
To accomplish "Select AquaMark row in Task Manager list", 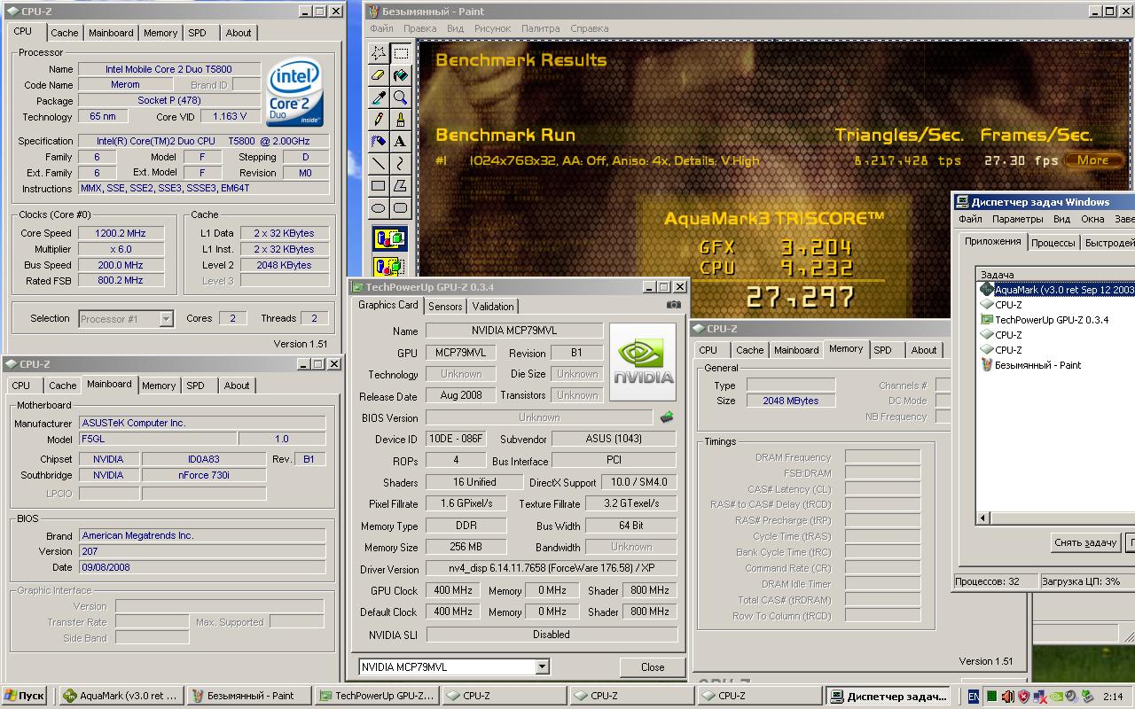I will (x=1057, y=290).
